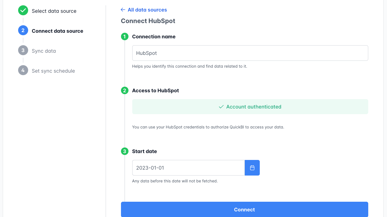Viewport: 387px width, 217px height.
Task: Focus the Connection name field showing HubSpot
Action: click(250, 53)
